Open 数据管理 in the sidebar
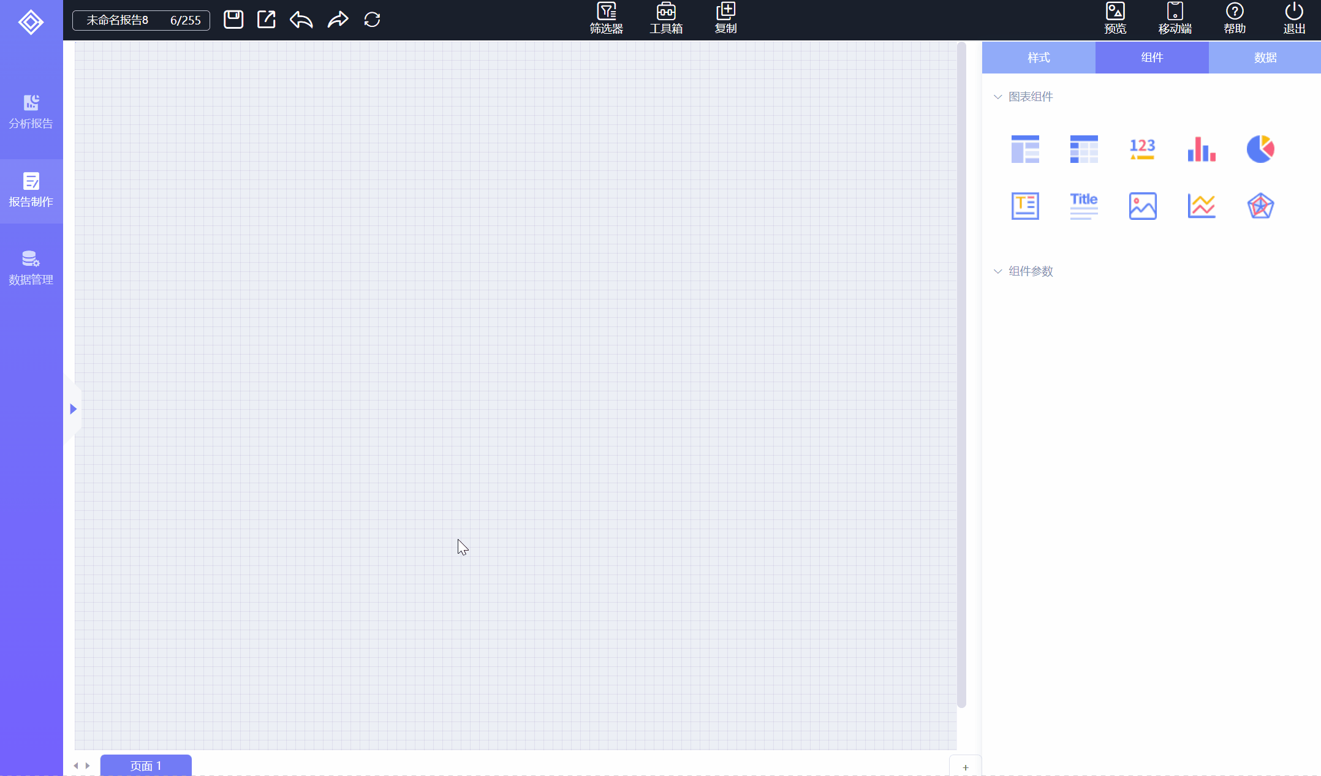1321x776 pixels. 31,268
